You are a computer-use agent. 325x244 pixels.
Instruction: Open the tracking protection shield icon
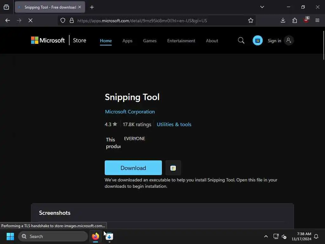63,20
